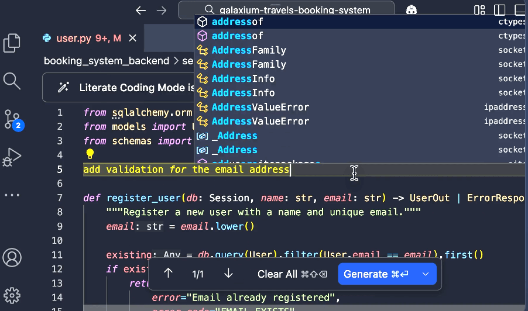Click the docstring on line 8
The width and height of the screenshot is (528, 311).
point(263,212)
